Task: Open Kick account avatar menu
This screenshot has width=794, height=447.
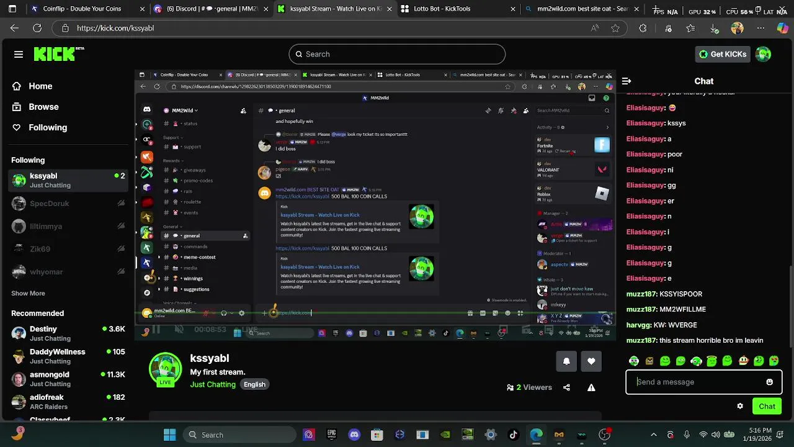Action: click(763, 54)
